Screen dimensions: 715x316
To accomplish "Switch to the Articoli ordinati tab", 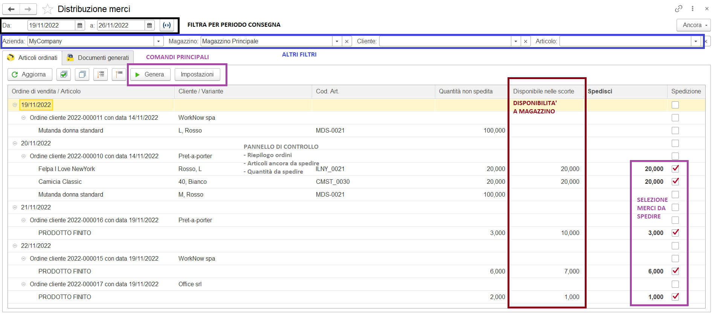I will (x=32, y=58).
